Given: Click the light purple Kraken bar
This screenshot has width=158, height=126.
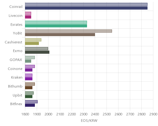Looking at the screenshot, I should point(29,75).
